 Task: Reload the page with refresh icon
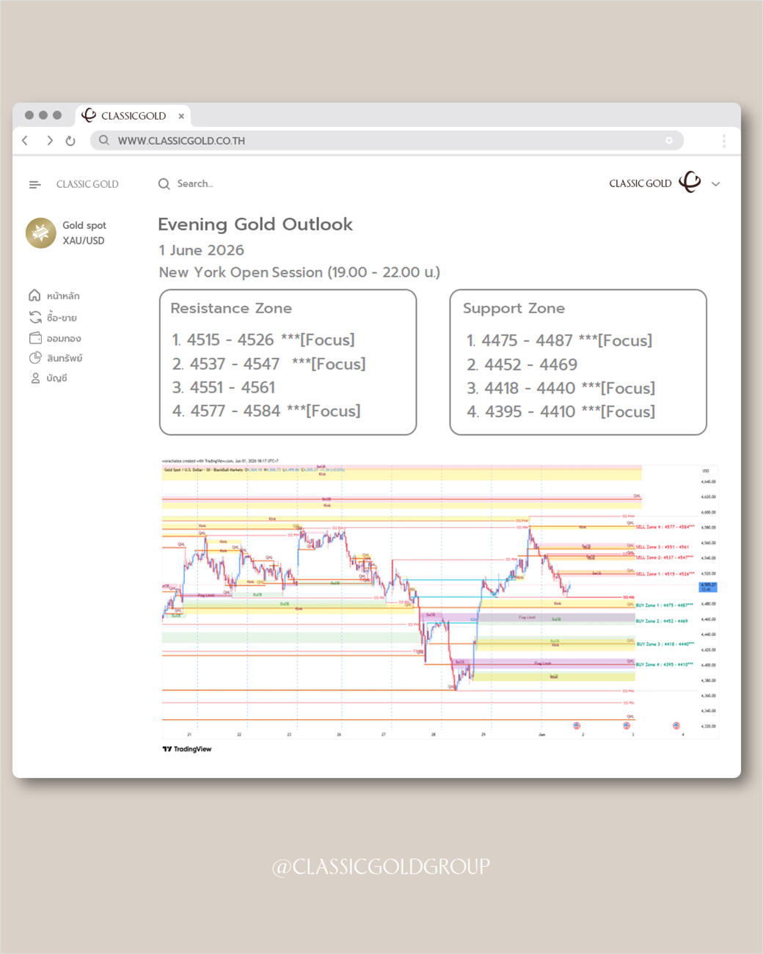tap(70, 141)
